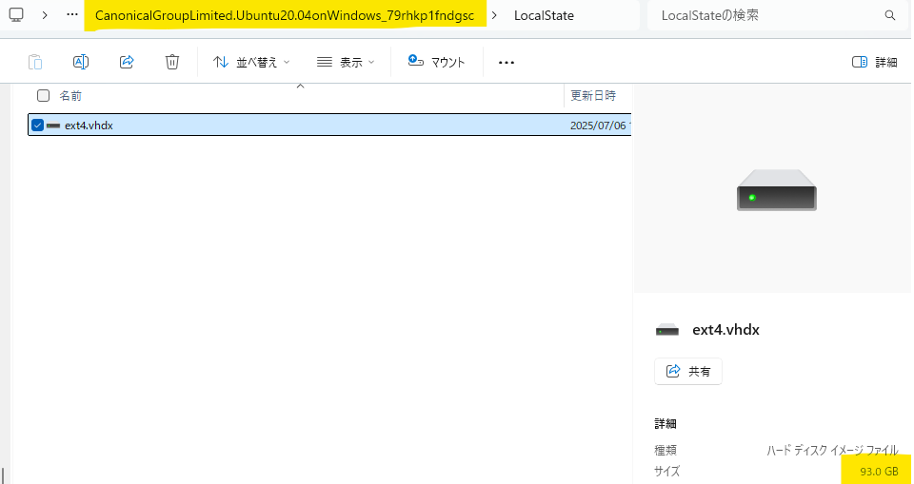The image size is (914, 484).
Task: Open the three-dot more options menu
Action: (507, 63)
